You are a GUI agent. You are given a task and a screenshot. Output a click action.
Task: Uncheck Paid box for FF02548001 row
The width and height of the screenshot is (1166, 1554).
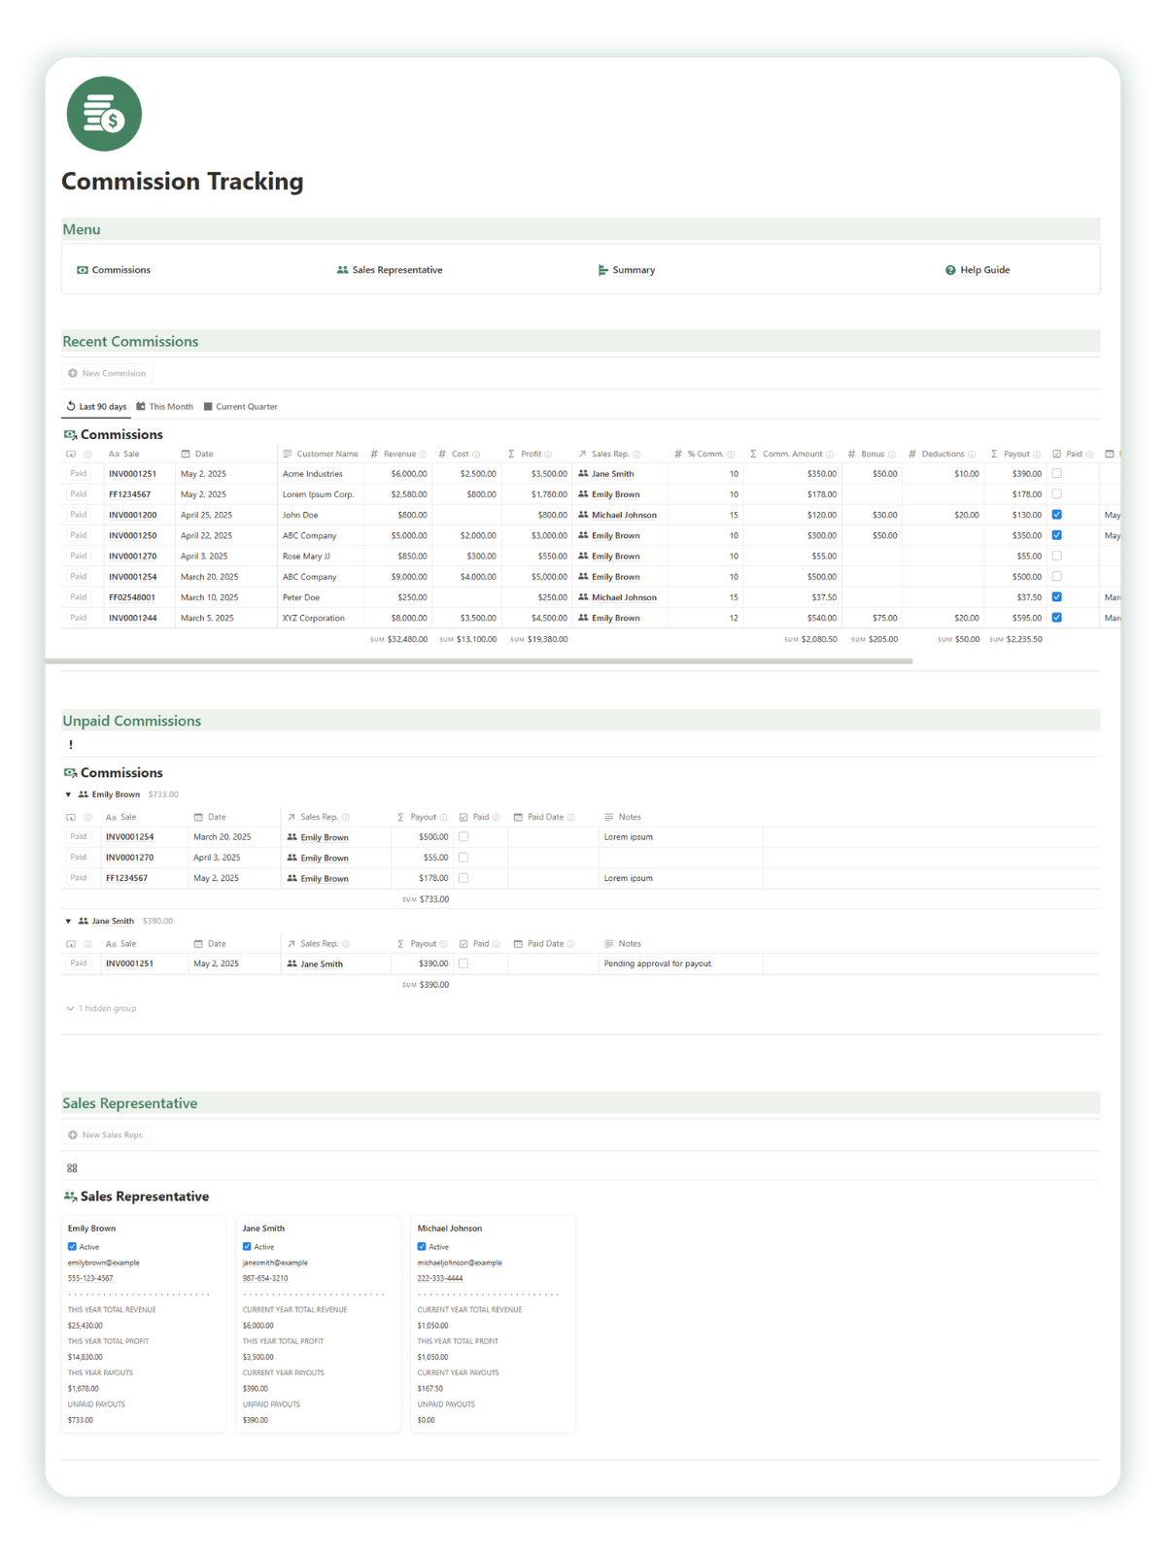[1057, 597]
